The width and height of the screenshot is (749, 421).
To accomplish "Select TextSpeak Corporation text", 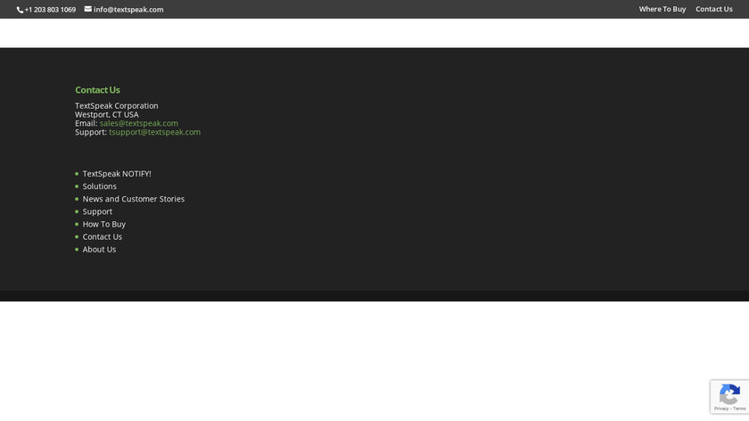I will (117, 105).
